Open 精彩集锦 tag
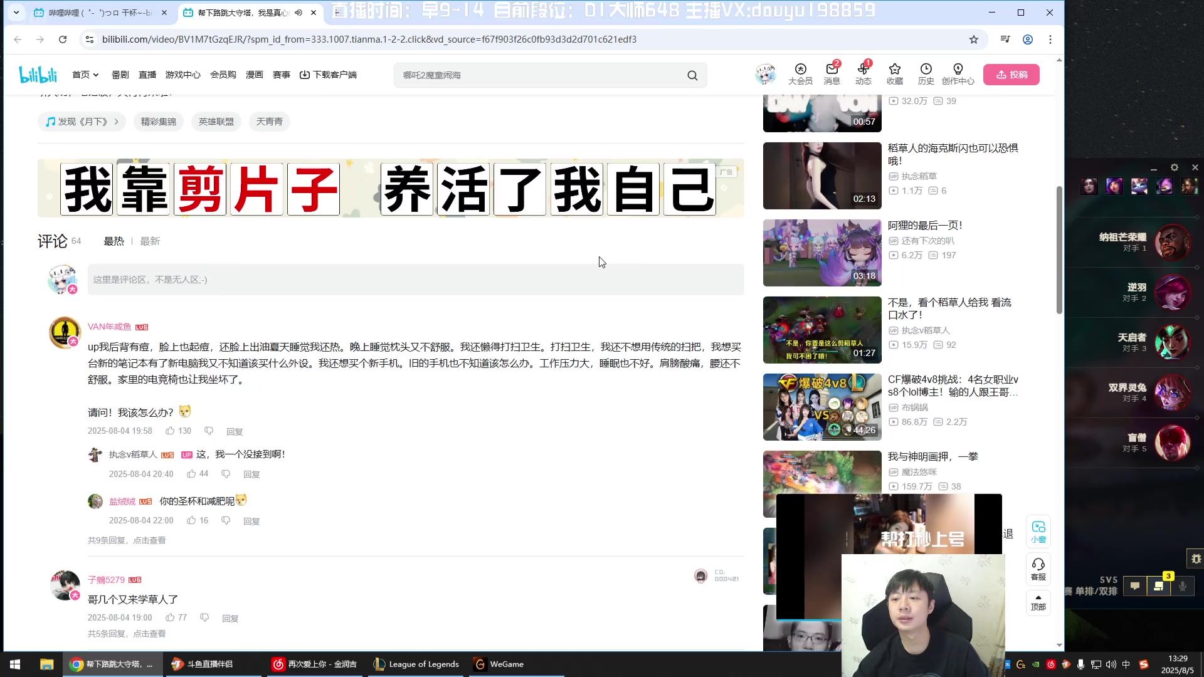This screenshot has height=677, width=1204. coord(159,122)
